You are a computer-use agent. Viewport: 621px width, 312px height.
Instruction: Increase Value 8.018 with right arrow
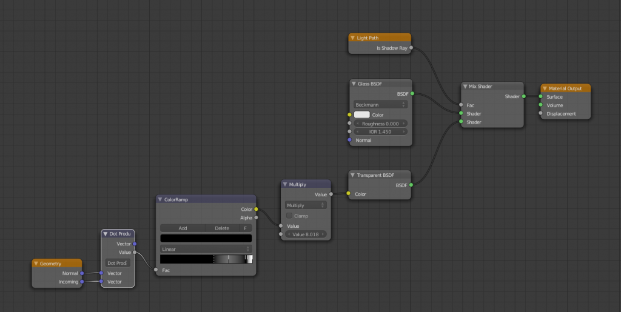pyautogui.click(x=324, y=234)
